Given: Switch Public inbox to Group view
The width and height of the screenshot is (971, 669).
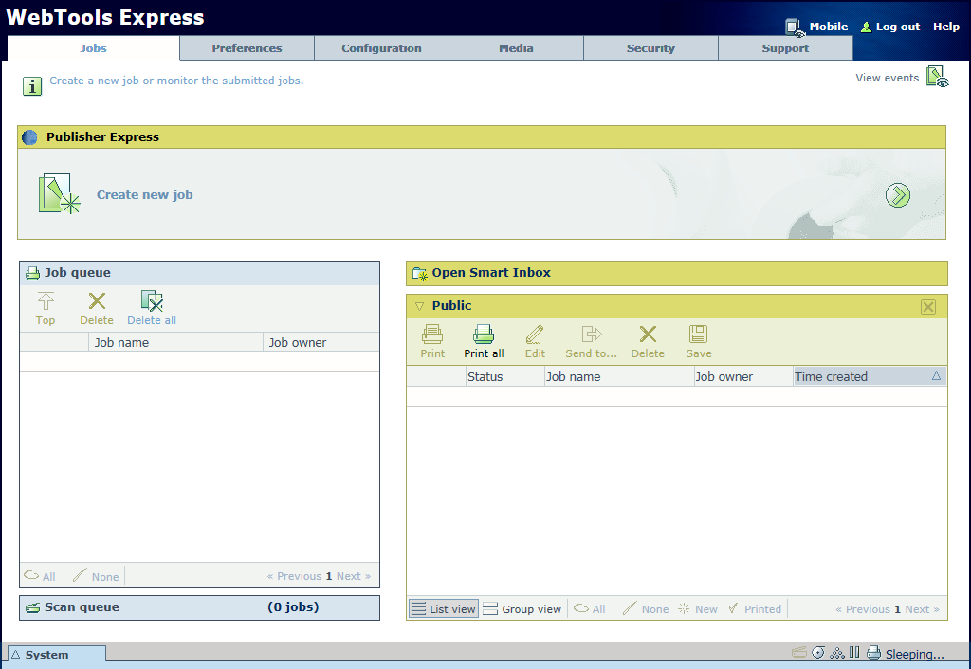Looking at the screenshot, I should [x=522, y=609].
